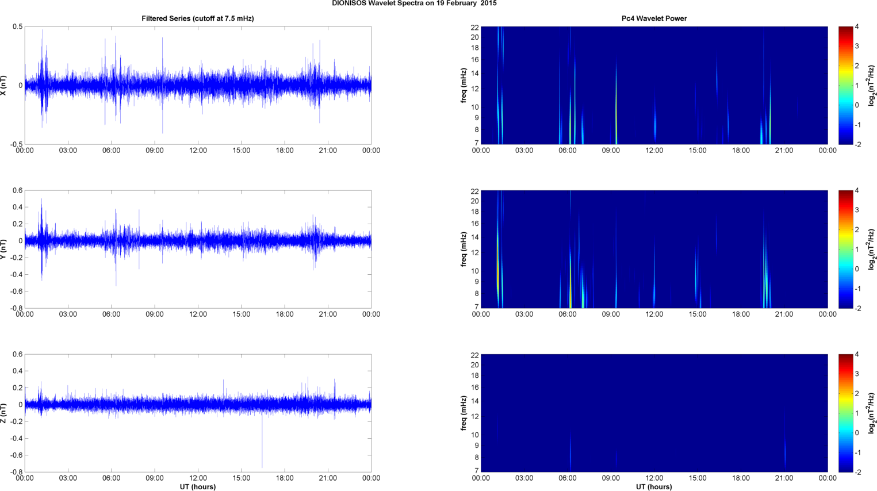Click the Z component time series plot
Viewport: 877px width, 491px height.
[198, 413]
